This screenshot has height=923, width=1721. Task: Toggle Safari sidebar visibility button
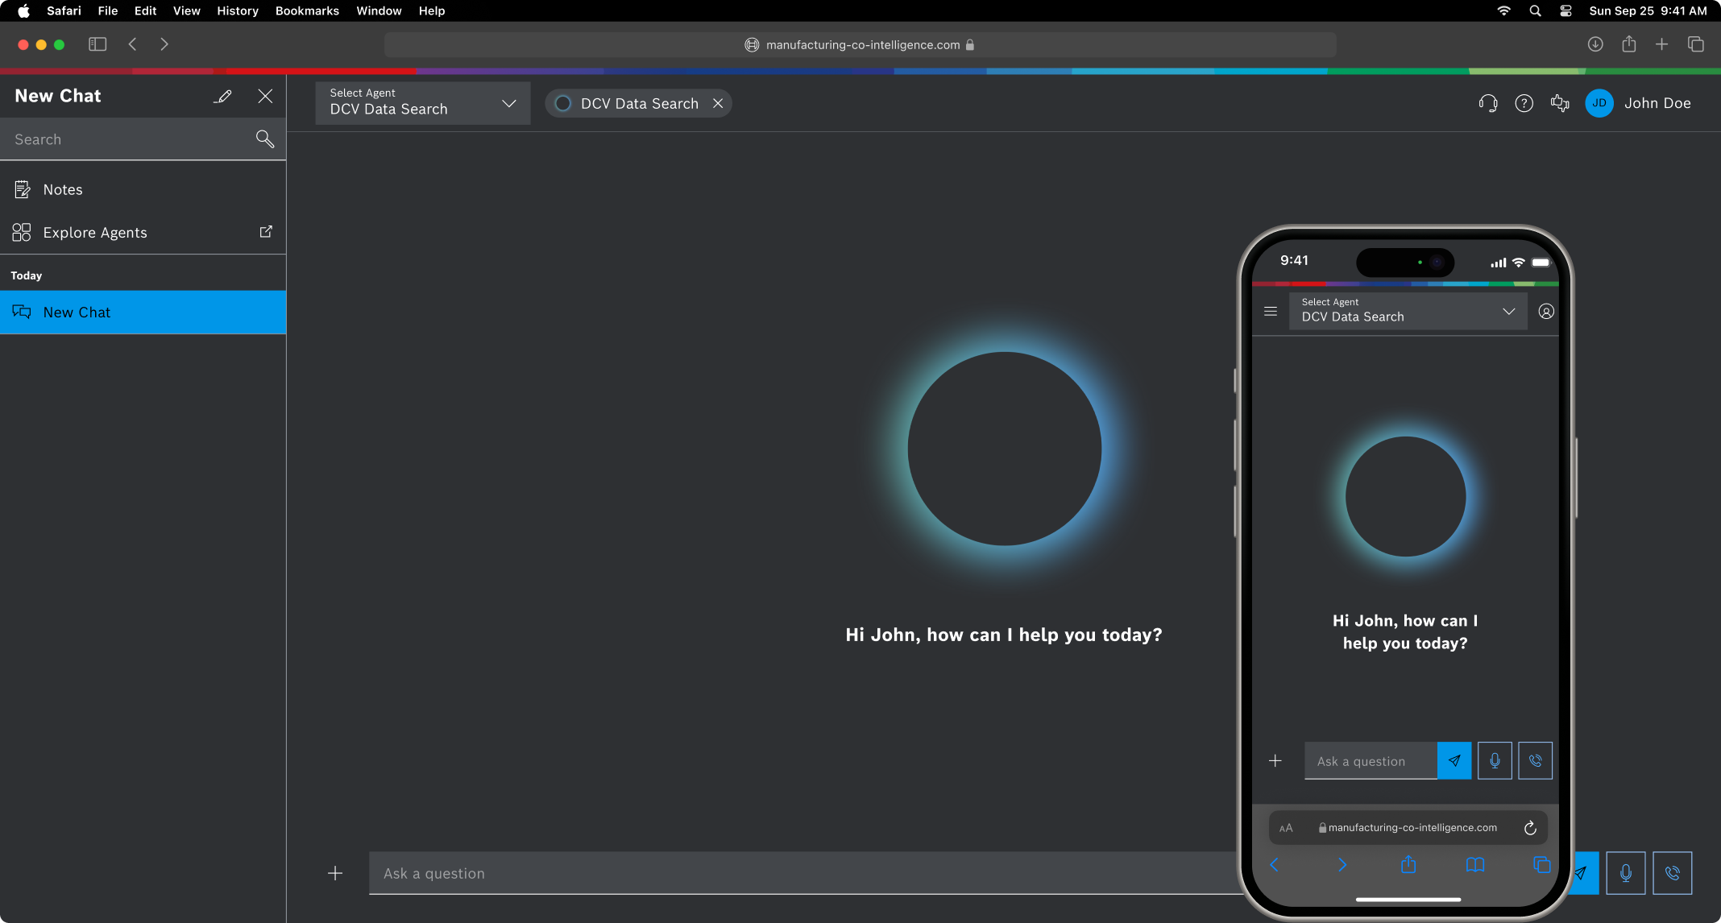tap(97, 44)
